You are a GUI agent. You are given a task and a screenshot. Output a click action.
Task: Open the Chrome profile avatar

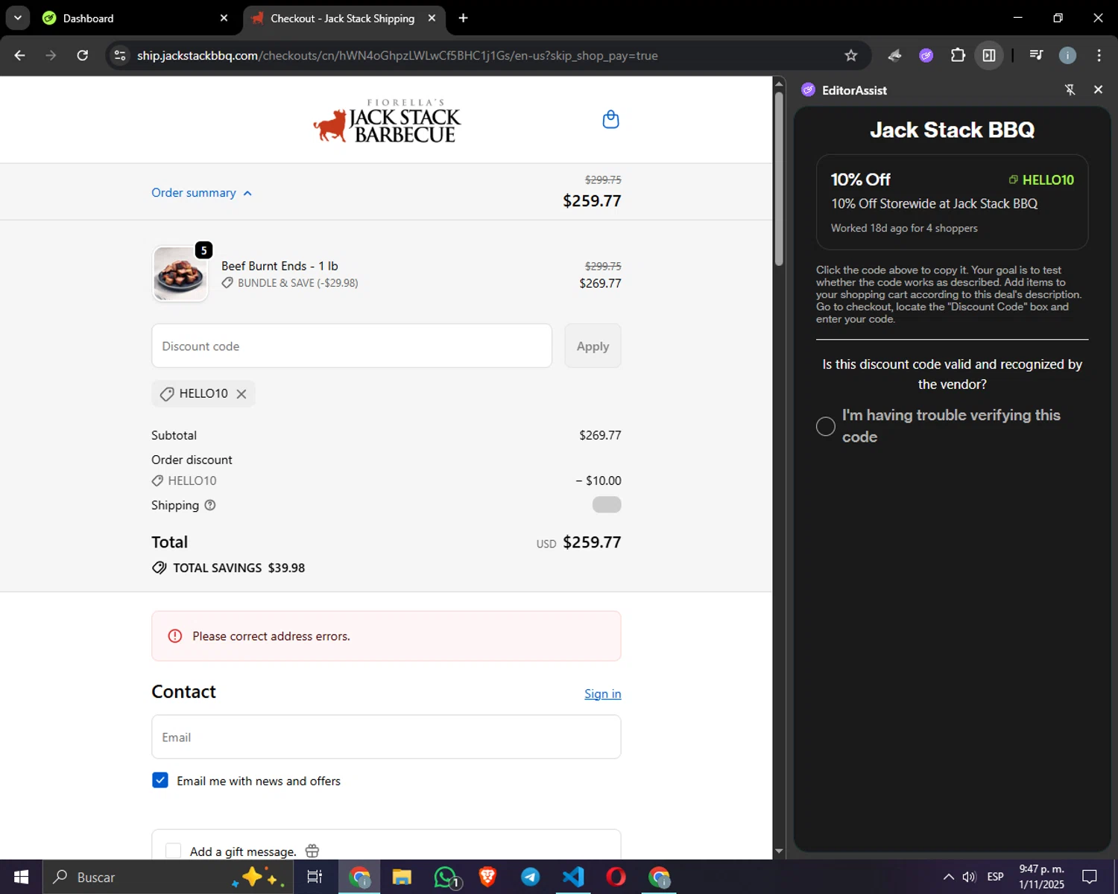pyautogui.click(x=1067, y=55)
